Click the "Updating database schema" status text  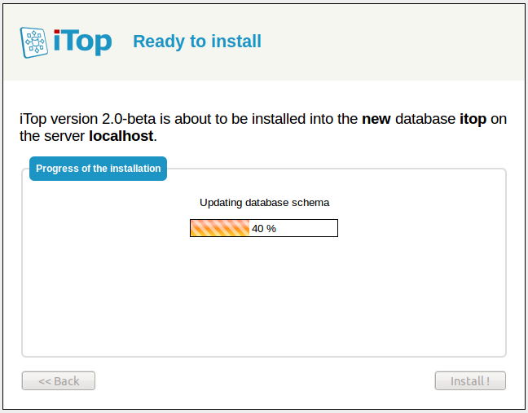[x=264, y=203]
